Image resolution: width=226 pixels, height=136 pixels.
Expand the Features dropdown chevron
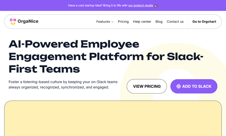[113, 22]
